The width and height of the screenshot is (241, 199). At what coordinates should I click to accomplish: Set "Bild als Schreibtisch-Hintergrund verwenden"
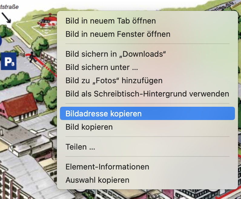click(x=147, y=94)
